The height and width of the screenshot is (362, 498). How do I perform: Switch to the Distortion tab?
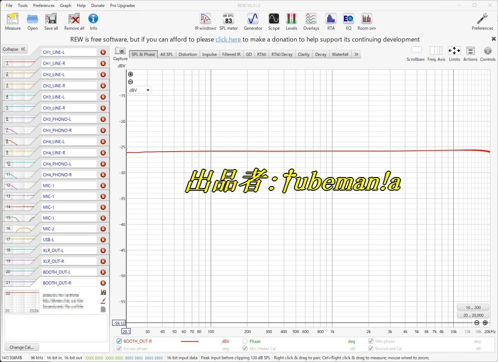coord(187,54)
